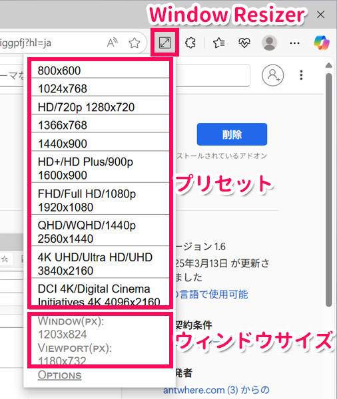
Task: Choose QHD/WQHD/1440p 2560x1440 preset
Action: [100, 231]
